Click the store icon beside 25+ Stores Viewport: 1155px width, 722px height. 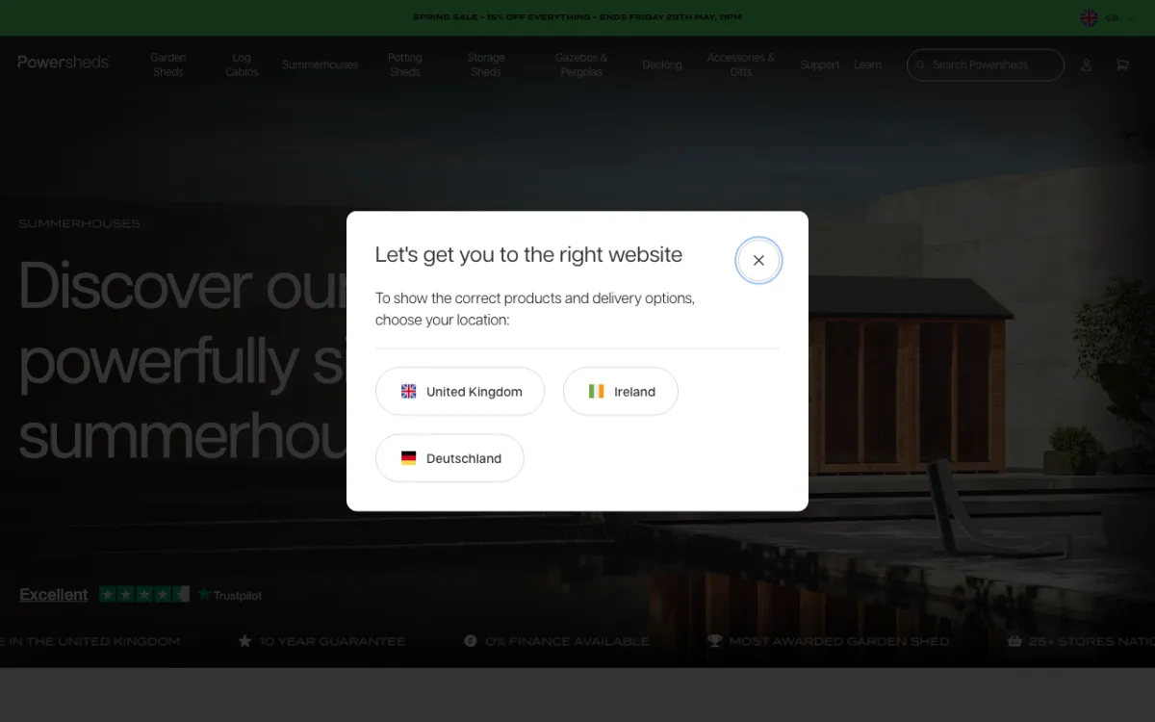click(x=1014, y=640)
